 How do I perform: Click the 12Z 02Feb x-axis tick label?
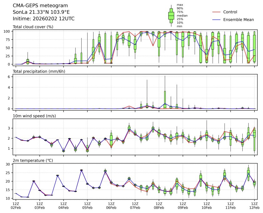point(16,205)
